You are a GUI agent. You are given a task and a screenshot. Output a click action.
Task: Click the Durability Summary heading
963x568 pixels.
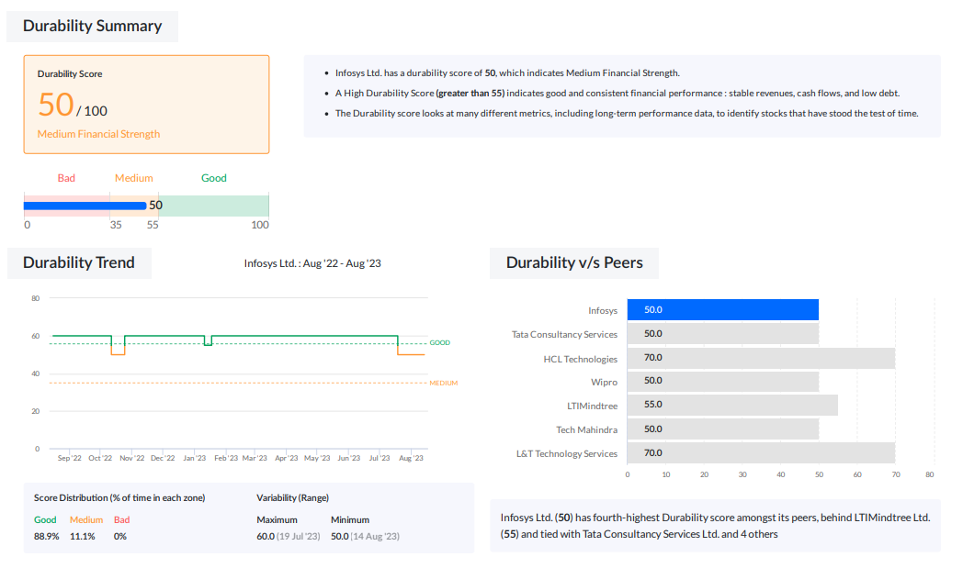pos(92,26)
